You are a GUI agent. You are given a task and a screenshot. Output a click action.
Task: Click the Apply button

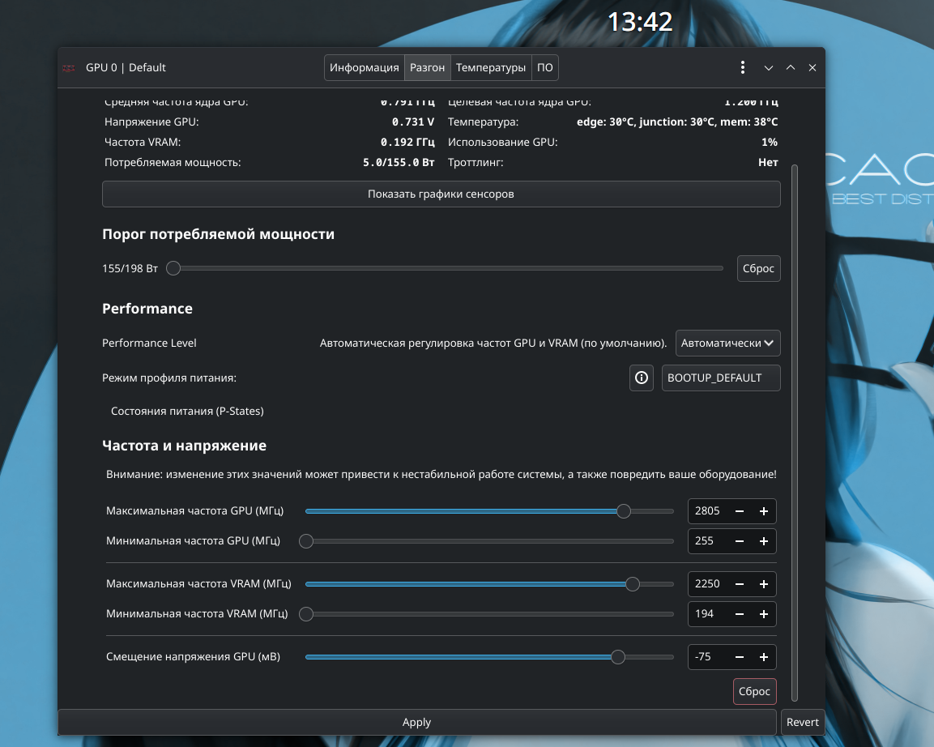(416, 722)
